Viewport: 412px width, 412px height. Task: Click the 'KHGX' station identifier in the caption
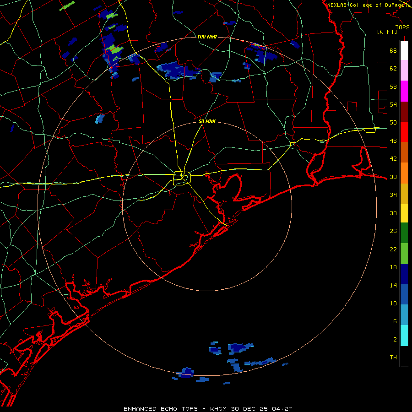[219, 409]
